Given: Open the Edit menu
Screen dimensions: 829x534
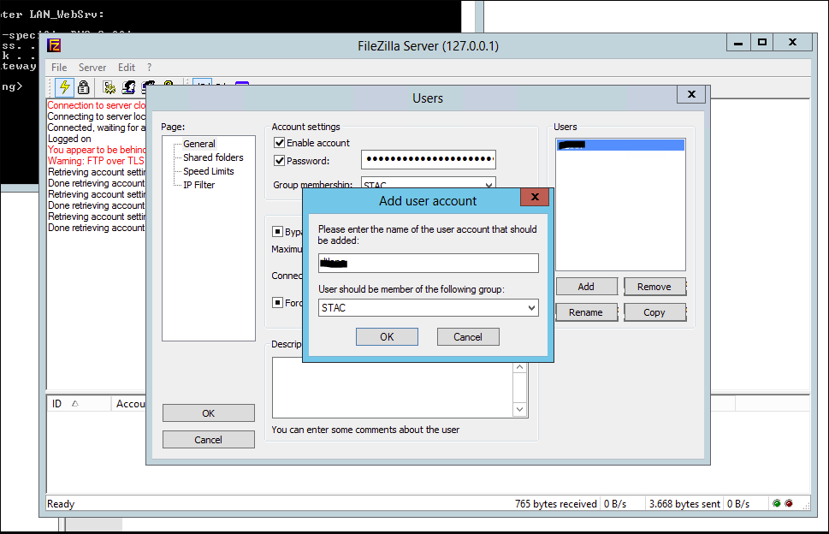Looking at the screenshot, I should [x=127, y=68].
